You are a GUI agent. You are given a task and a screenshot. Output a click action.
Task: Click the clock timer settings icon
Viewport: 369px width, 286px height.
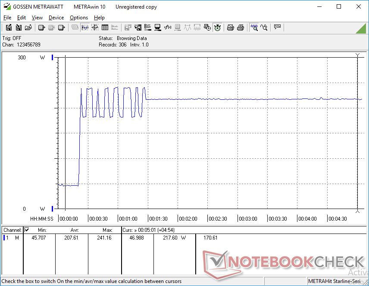(207, 28)
